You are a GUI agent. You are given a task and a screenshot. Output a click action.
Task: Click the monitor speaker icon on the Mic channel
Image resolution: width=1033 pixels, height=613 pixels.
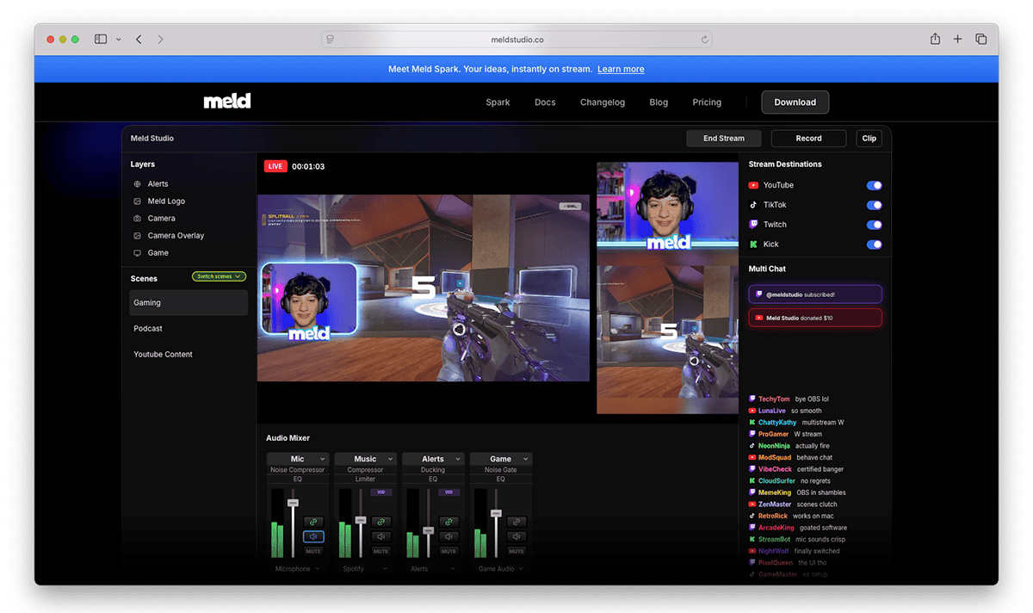point(313,536)
